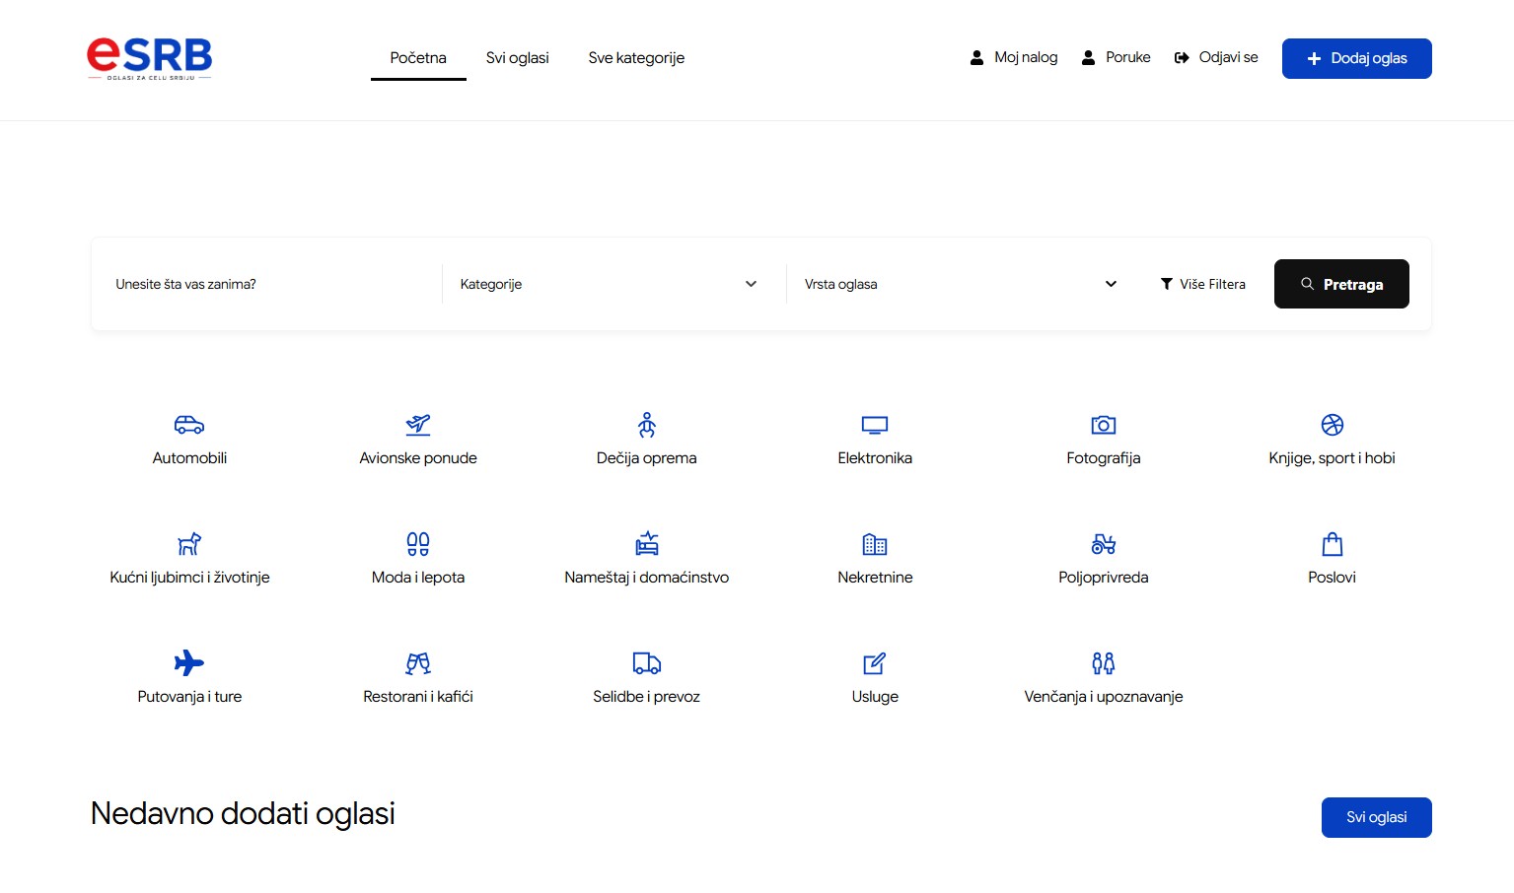
Task: Open the Selidbe i prevoz truck icon
Action: (x=647, y=663)
